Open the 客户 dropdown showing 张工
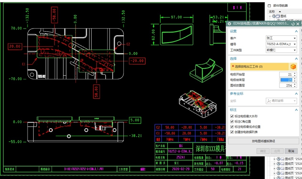The height and width of the screenshot is (179, 302). click(x=281, y=38)
